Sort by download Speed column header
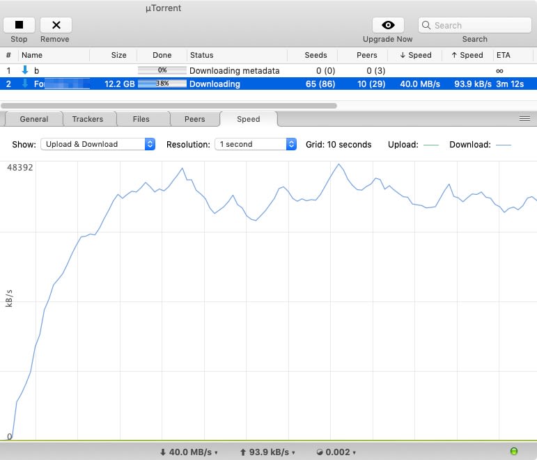The image size is (537, 460). tap(416, 55)
